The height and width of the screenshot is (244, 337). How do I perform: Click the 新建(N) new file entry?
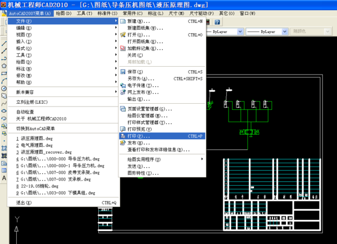pos(162,21)
